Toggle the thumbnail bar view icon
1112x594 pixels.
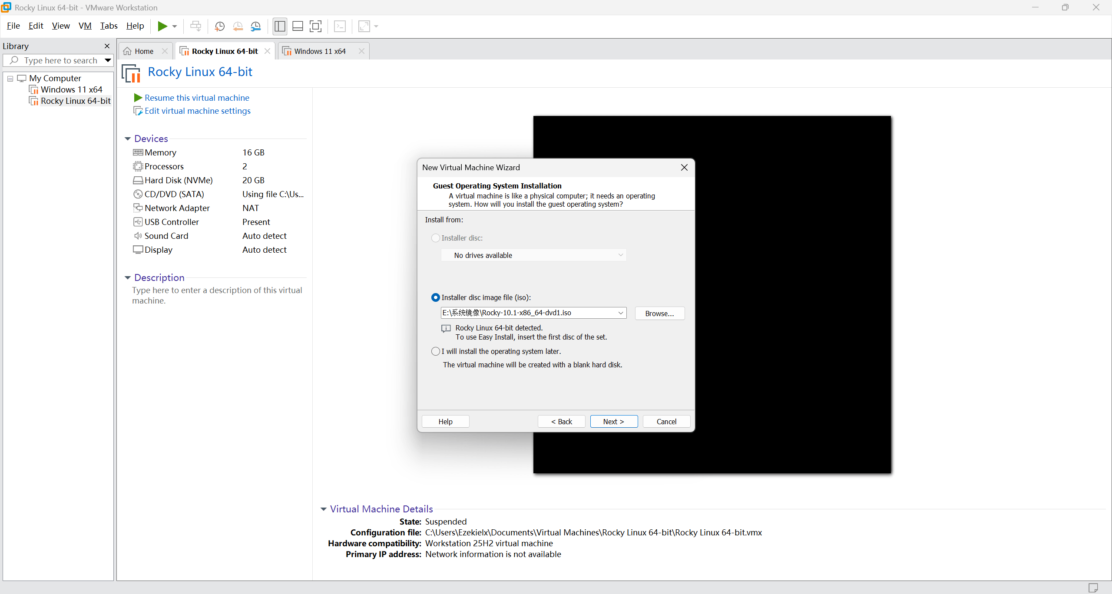tap(298, 26)
